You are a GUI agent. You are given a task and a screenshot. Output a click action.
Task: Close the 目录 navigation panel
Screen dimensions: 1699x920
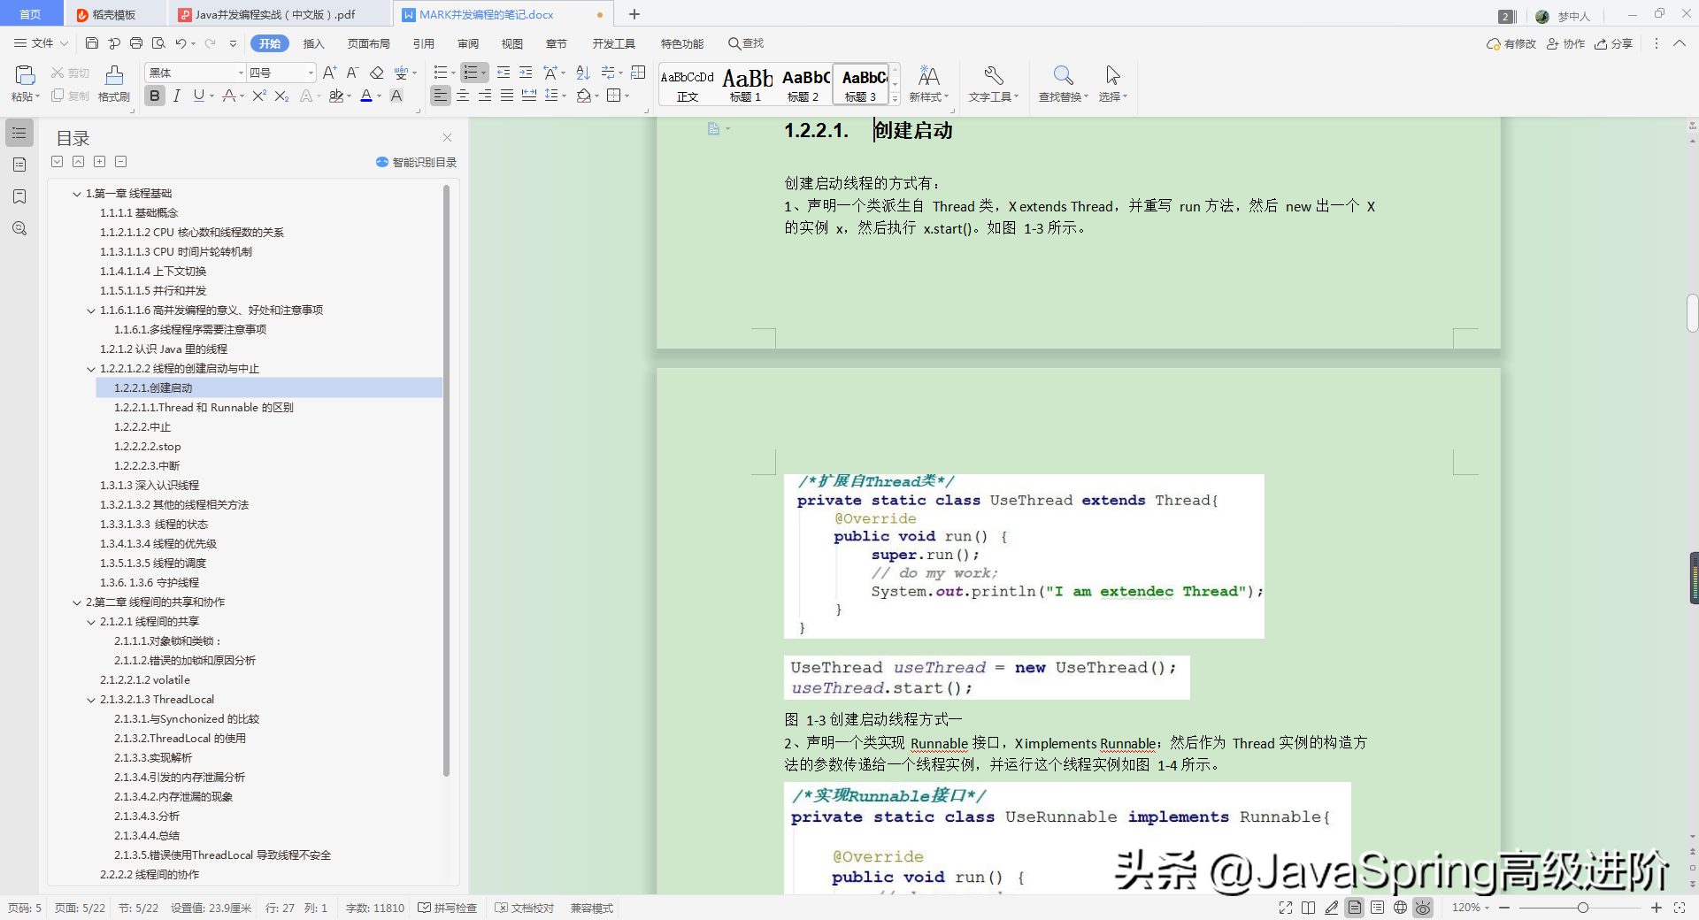click(x=447, y=138)
